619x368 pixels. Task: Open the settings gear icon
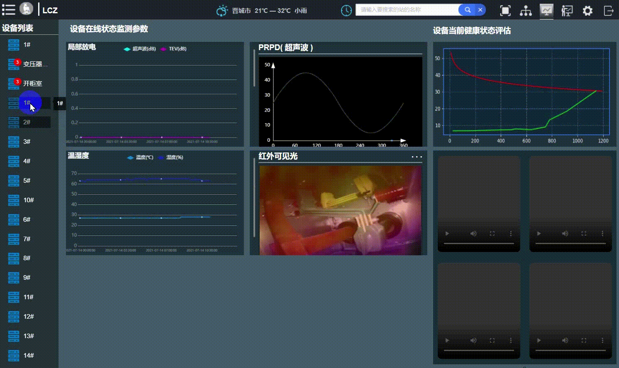click(587, 10)
